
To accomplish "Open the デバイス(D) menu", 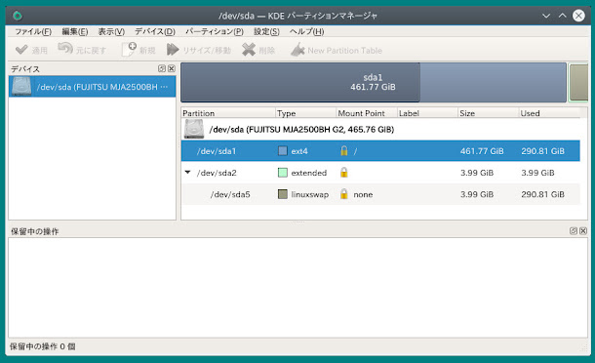I will pos(155,31).
